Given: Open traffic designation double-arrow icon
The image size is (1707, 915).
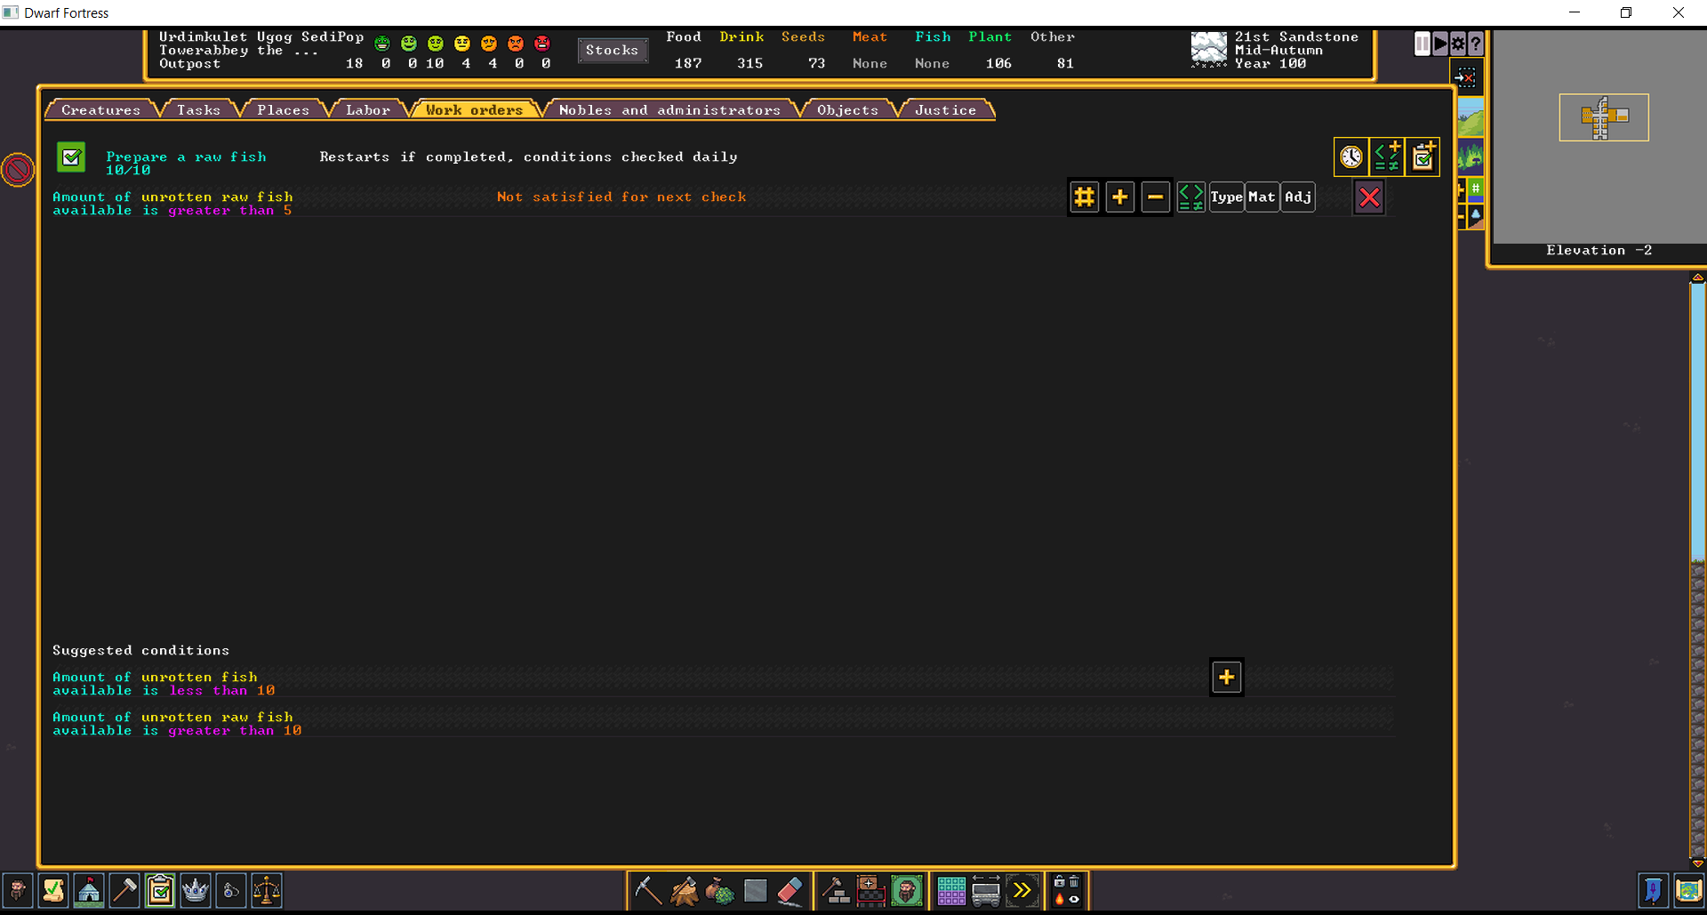Looking at the screenshot, I should click(1022, 890).
